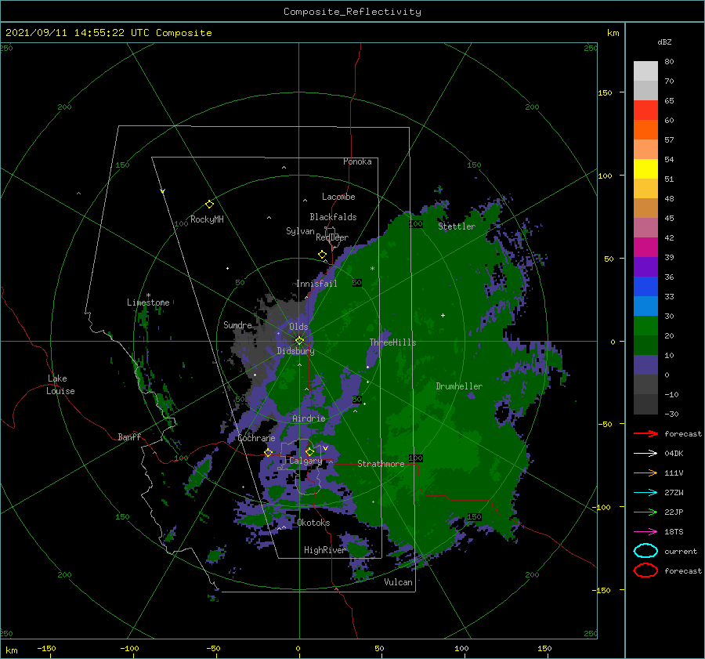Viewport: 705px width, 659px height.
Task: Select the bright green 30-20 dBZ swatch
Action: [x=645, y=326]
